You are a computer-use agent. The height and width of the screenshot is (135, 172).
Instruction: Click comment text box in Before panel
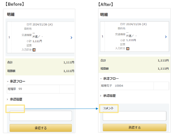click(x=41, y=116)
